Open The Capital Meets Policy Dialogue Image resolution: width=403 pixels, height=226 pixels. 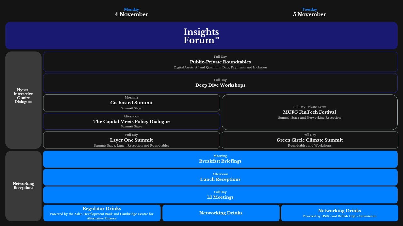[132, 121]
